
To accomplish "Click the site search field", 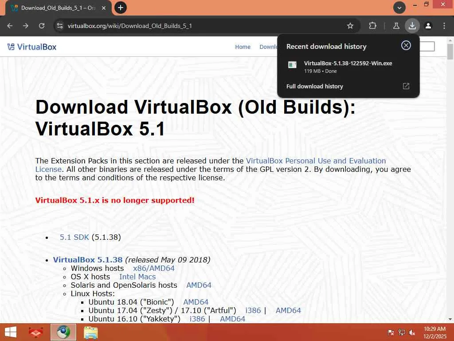I will [x=427, y=46].
